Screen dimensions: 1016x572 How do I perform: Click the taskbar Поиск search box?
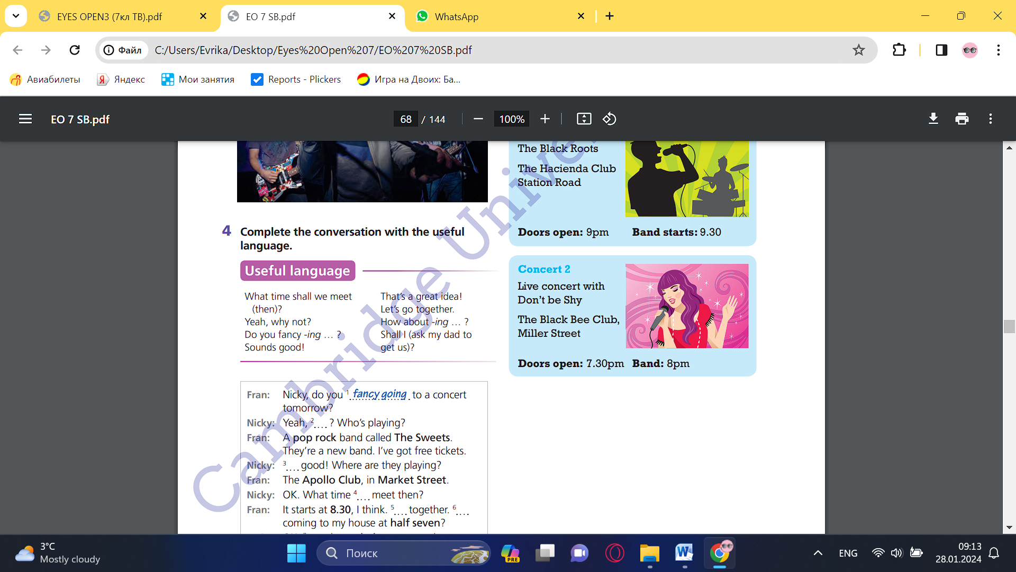(x=404, y=553)
